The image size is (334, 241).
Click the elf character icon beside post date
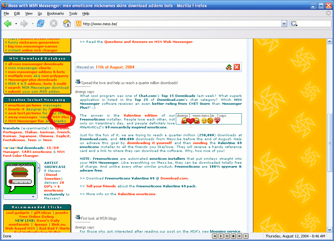(x=229, y=67)
